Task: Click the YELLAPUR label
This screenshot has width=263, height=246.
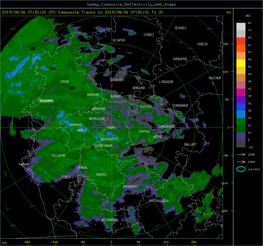Action: pos(58,156)
